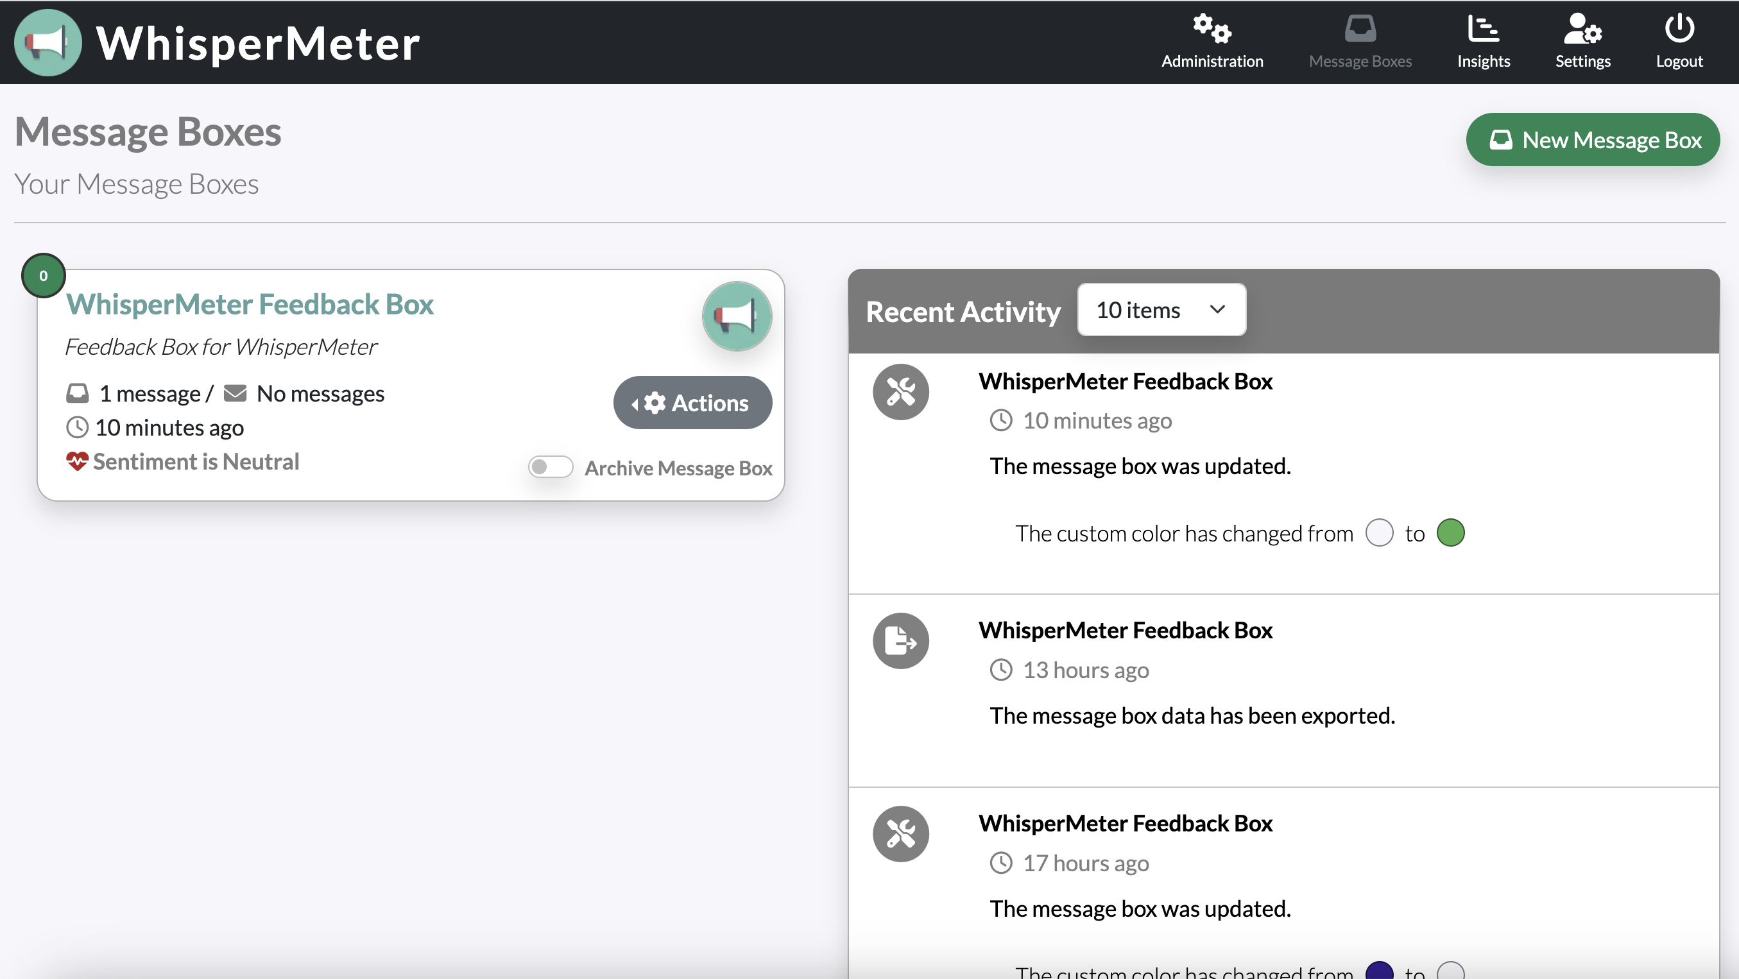Click the heartbeat sentiment icon
The height and width of the screenshot is (979, 1739).
[x=78, y=461]
